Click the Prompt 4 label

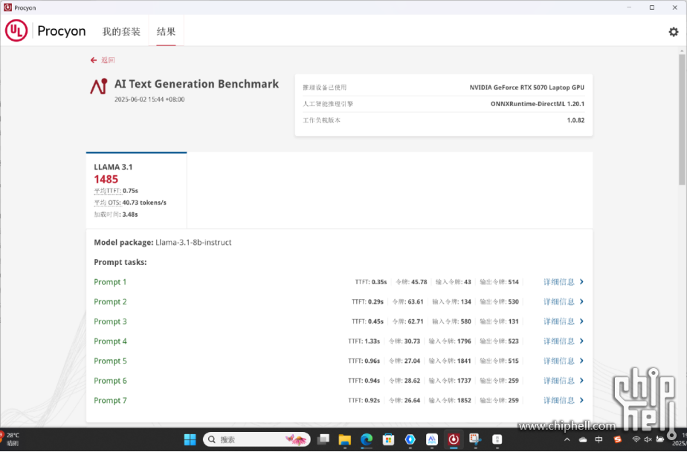(x=110, y=341)
